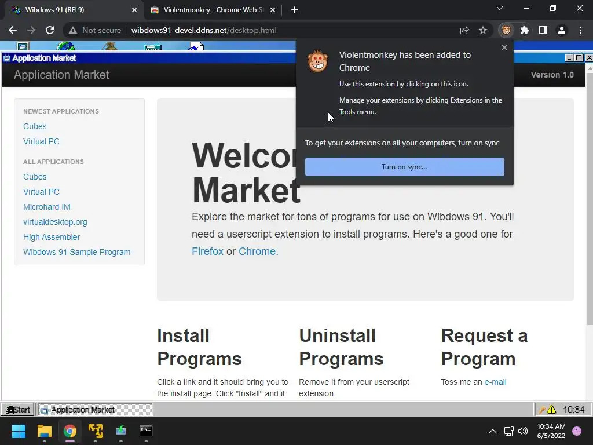Open the Chrome profile avatar icon
The height and width of the screenshot is (445, 593).
pos(562,30)
